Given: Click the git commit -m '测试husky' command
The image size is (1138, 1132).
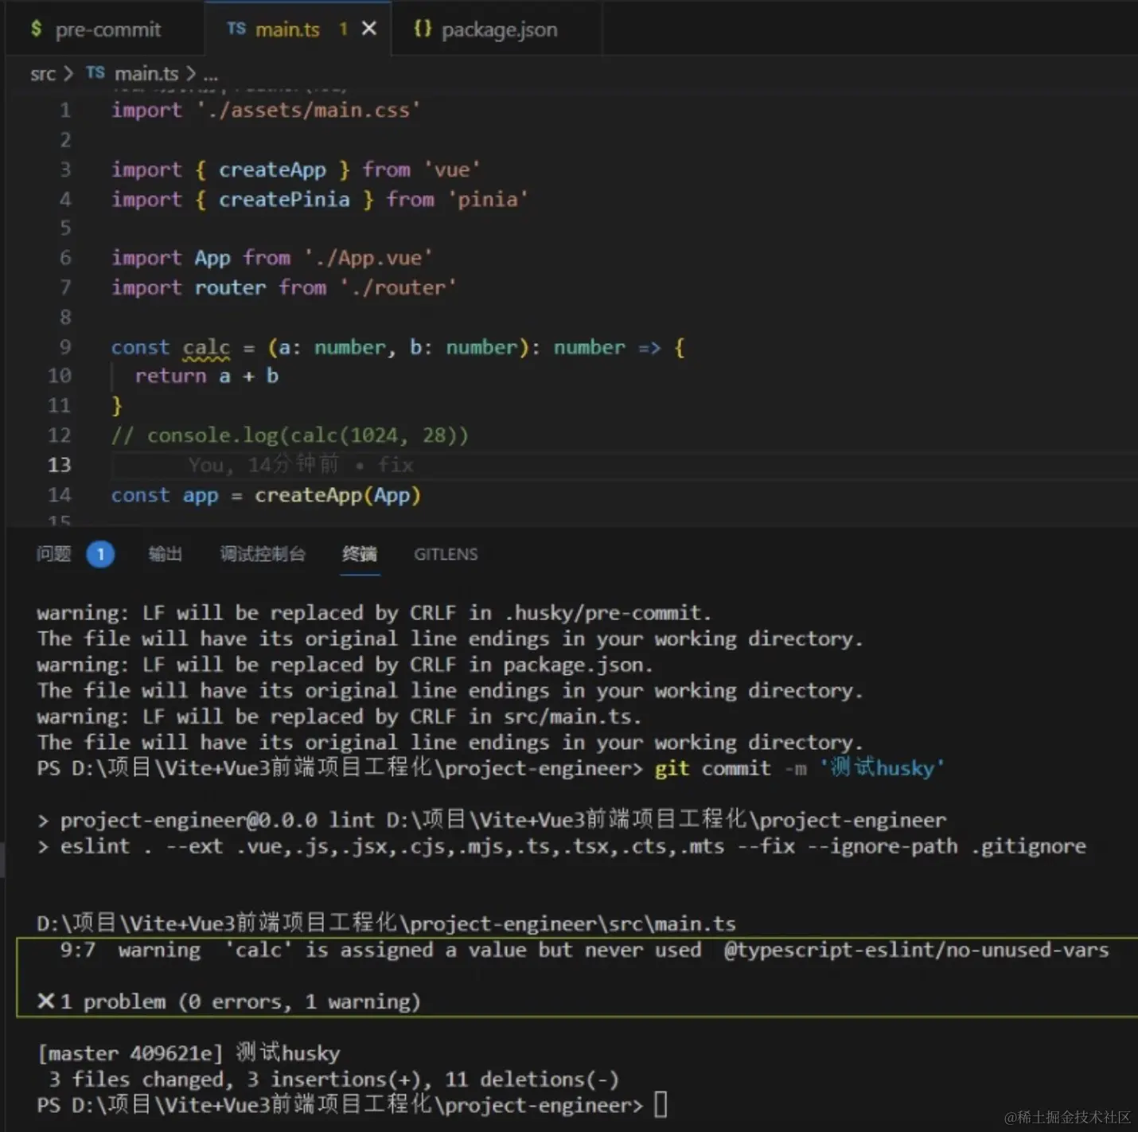Looking at the screenshot, I should 799,768.
